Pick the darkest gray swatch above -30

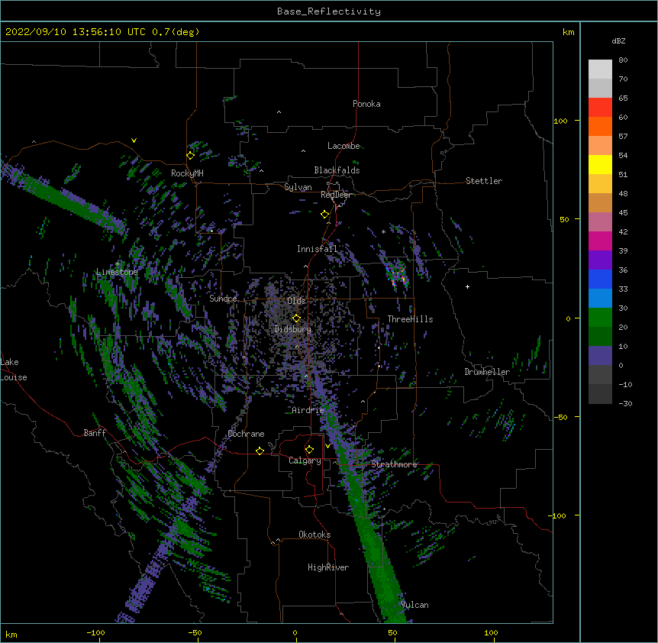pyautogui.click(x=600, y=394)
